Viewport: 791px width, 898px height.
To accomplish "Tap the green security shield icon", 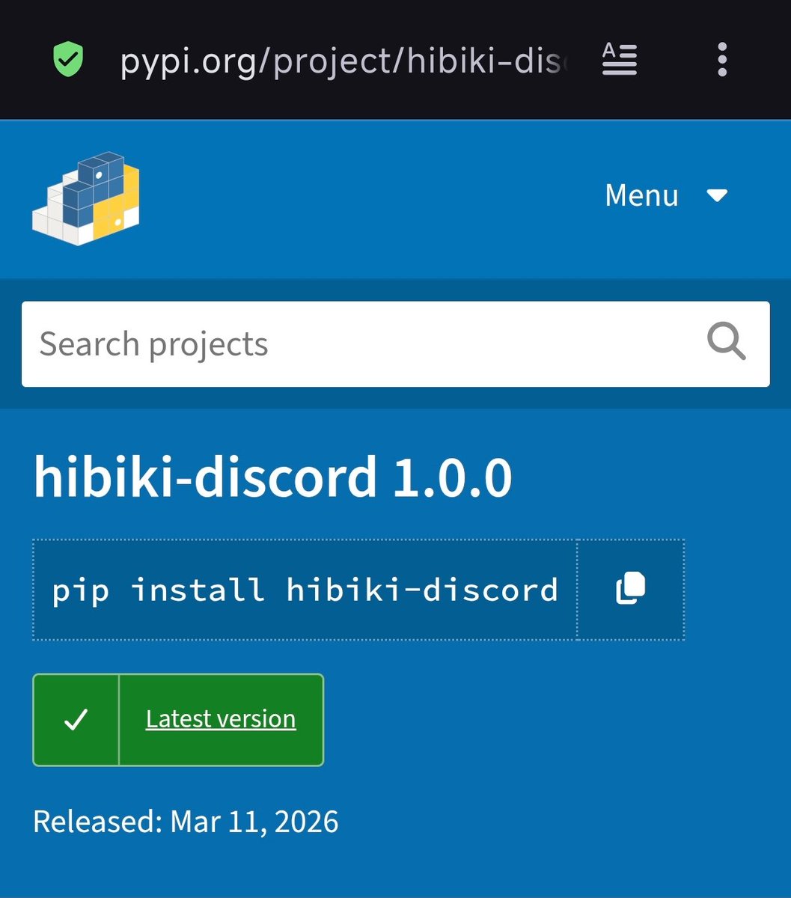I will [x=68, y=59].
